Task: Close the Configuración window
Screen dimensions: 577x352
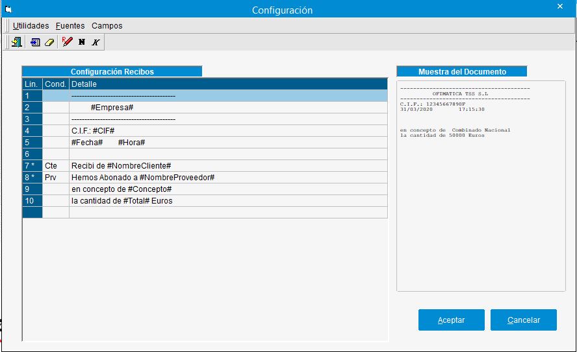Action: tap(560, 6)
